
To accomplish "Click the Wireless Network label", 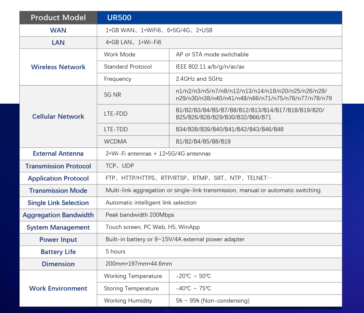I will coord(58,67).
